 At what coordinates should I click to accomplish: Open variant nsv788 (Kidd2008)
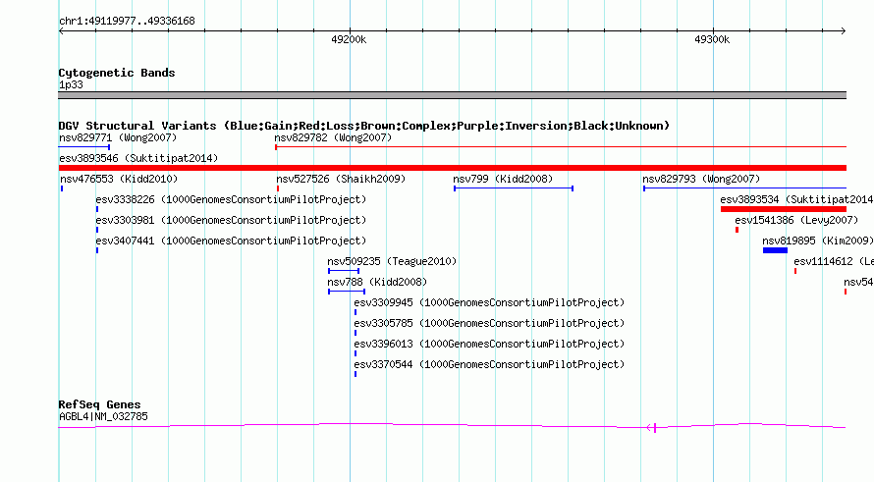coord(377,282)
